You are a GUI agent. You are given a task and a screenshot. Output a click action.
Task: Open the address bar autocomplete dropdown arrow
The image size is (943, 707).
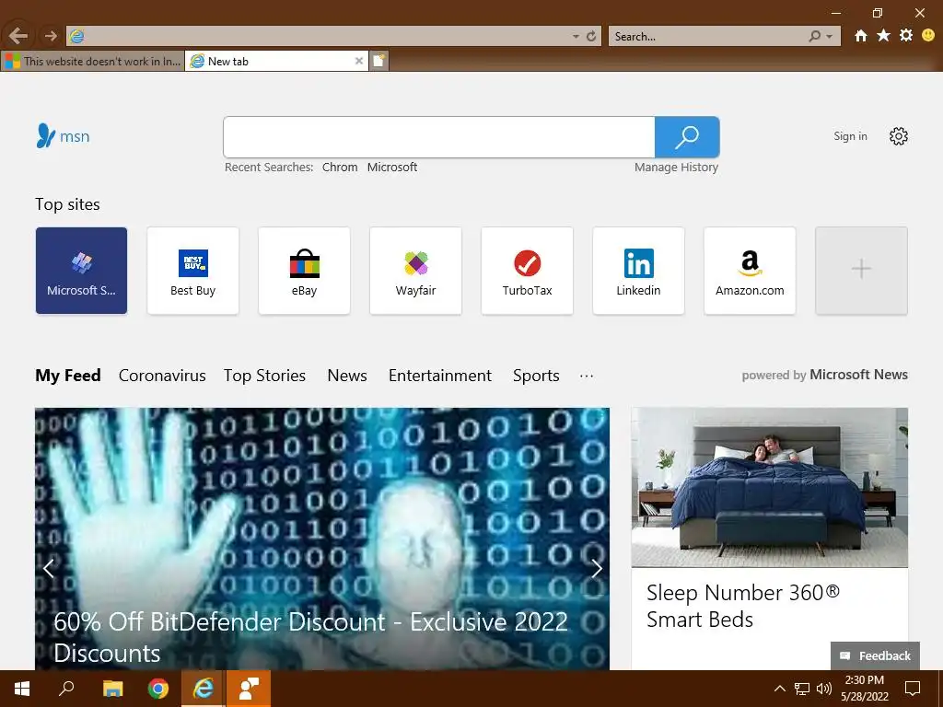576,37
